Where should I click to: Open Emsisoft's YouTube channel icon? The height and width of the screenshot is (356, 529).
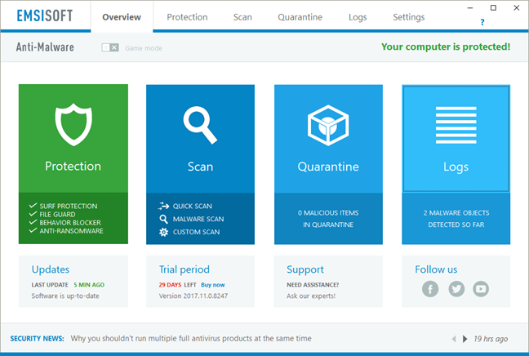click(481, 289)
